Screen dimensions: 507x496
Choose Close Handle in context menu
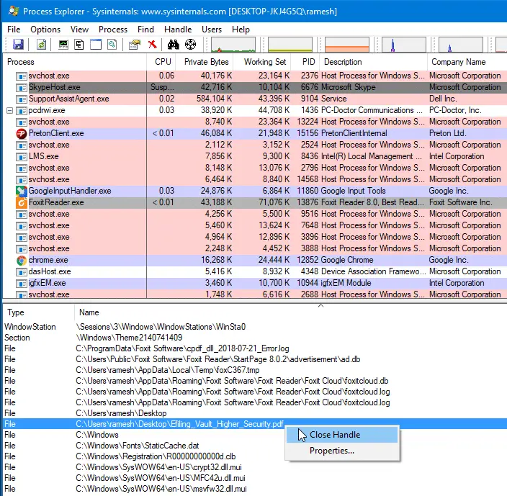(342, 435)
